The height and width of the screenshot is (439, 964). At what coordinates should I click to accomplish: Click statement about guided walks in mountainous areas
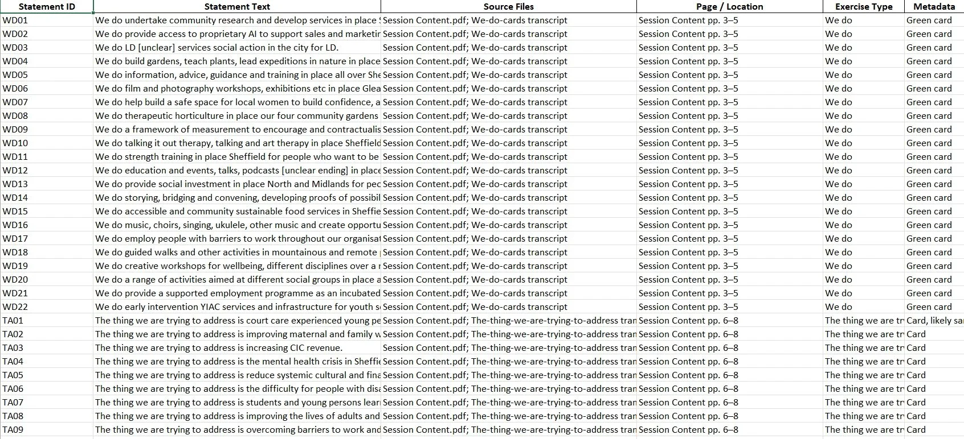tap(237, 252)
